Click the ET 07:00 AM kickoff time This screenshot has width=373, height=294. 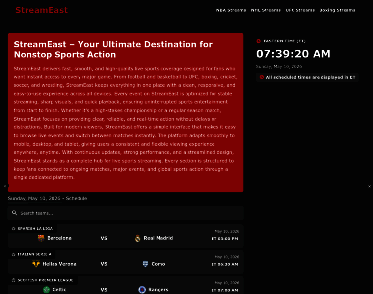click(225, 290)
